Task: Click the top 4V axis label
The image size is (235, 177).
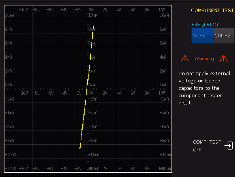Action: pos(119,10)
